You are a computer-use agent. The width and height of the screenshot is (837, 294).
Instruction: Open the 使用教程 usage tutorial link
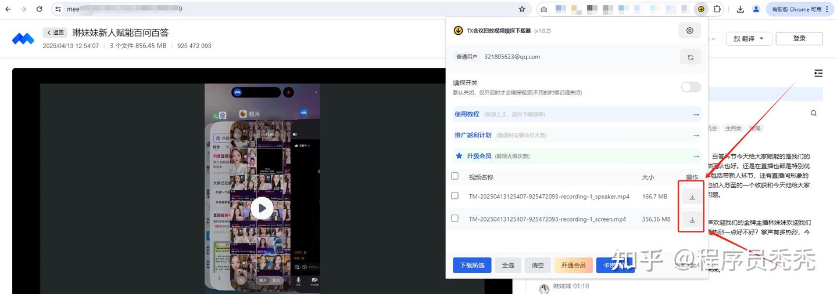click(577, 114)
